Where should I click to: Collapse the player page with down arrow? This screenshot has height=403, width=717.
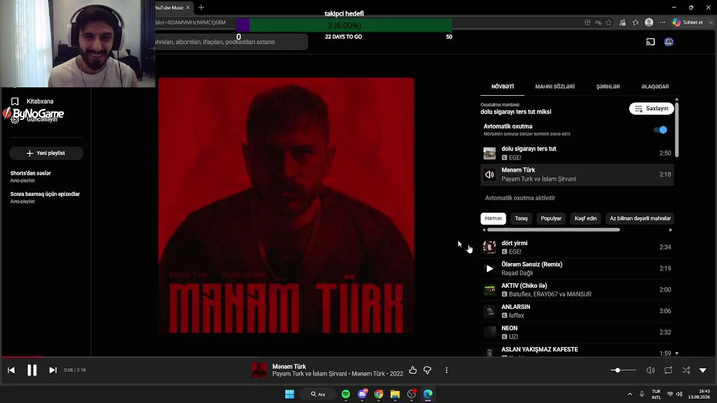(703, 370)
